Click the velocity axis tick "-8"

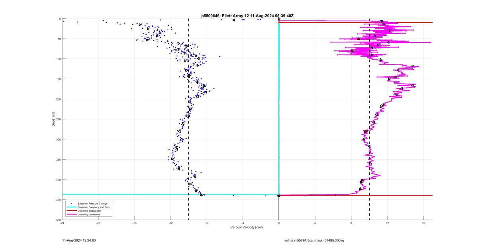(207, 223)
